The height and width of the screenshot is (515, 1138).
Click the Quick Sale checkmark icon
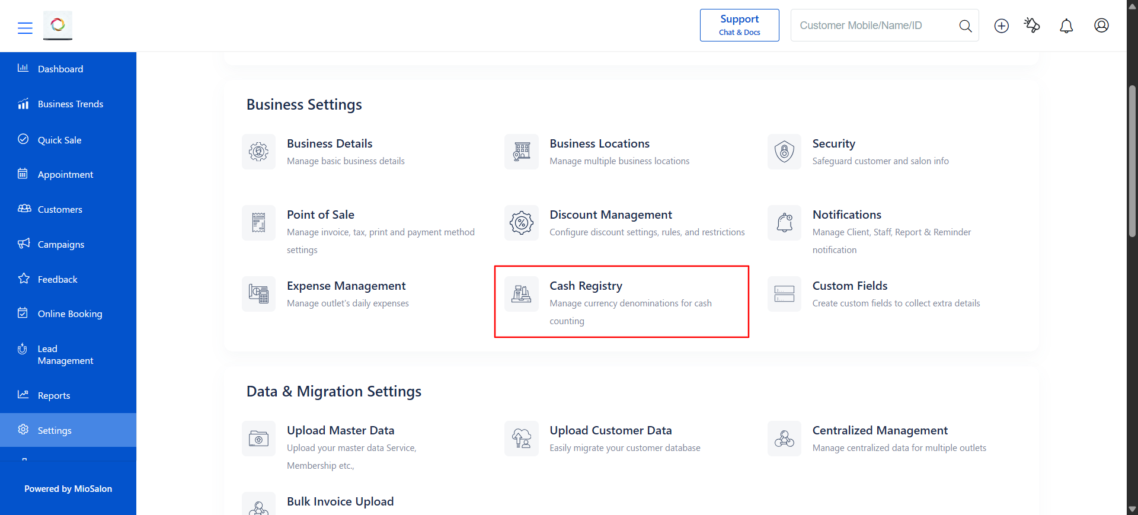[x=23, y=139]
